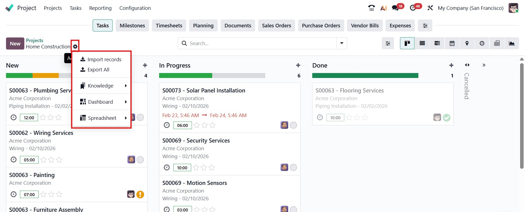
Task: Open Reporting menu
Action: pyautogui.click(x=100, y=8)
